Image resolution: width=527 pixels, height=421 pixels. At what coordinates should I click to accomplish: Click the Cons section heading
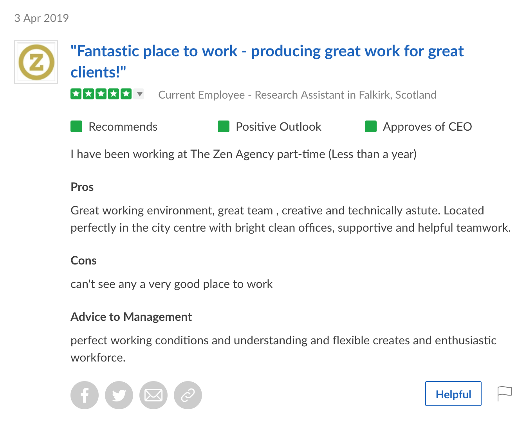(83, 261)
